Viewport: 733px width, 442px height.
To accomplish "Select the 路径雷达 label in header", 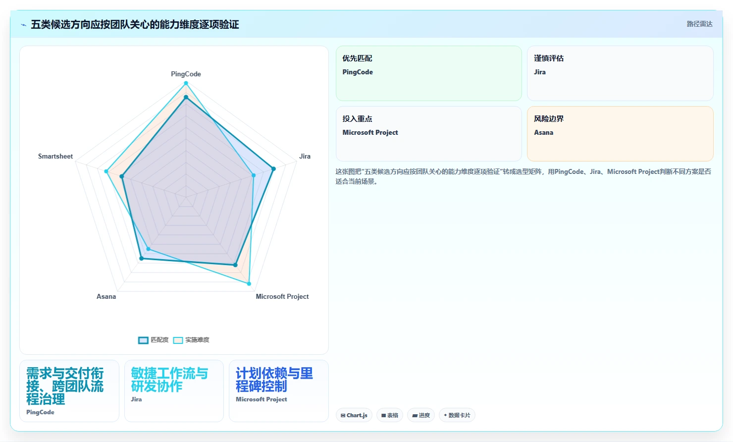I will coord(699,24).
